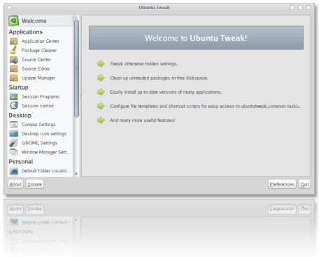319x257 pixels.
Task: Click the sidebar scrollbar down arrow
Action: pos(76,174)
